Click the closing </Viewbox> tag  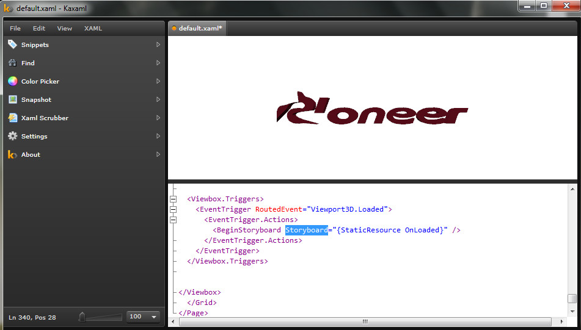tap(200, 292)
